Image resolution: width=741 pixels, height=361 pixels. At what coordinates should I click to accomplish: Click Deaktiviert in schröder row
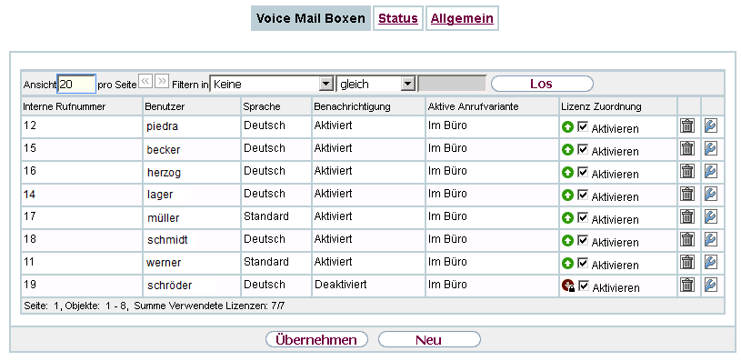(x=341, y=285)
